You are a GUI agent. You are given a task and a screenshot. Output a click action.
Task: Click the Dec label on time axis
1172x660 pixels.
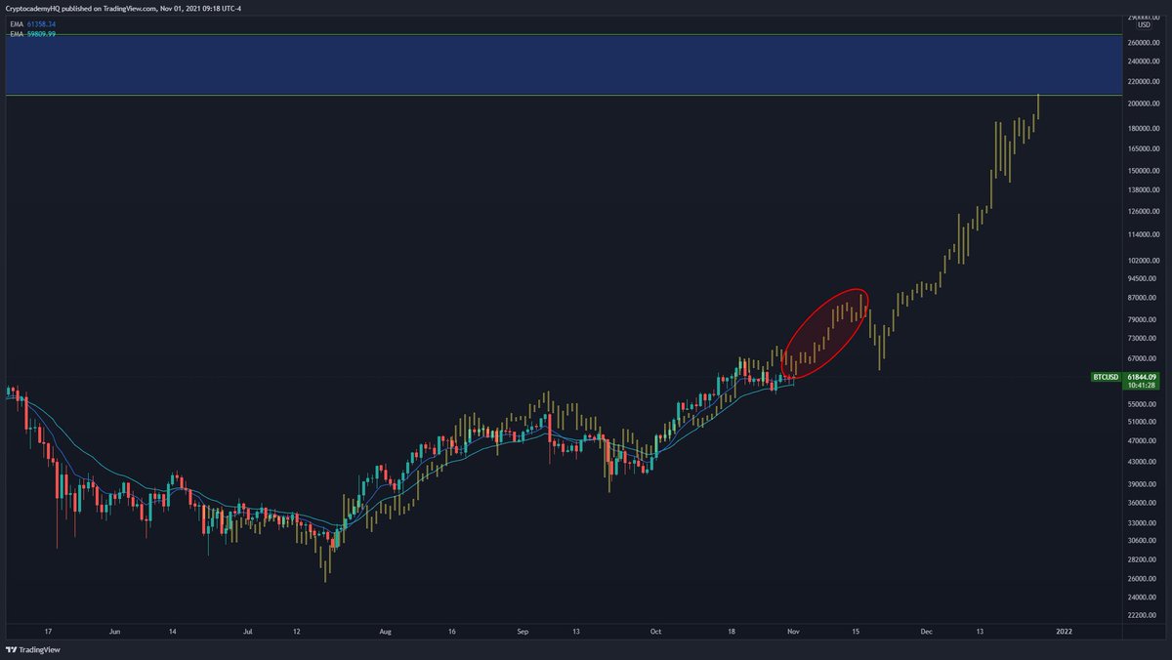pos(926,632)
